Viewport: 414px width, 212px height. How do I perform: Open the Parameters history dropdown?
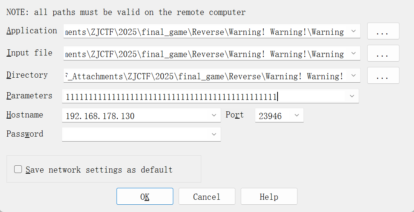(352, 96)
